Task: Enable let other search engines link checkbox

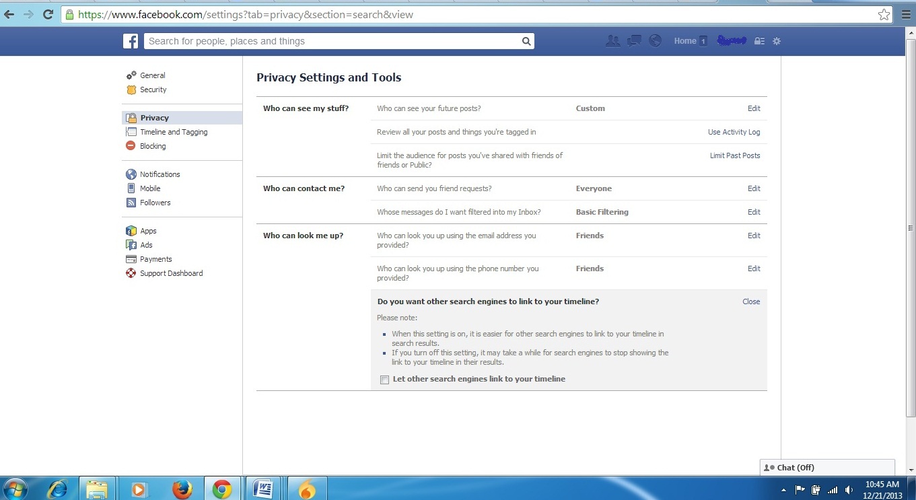Action: coord(384,380)
